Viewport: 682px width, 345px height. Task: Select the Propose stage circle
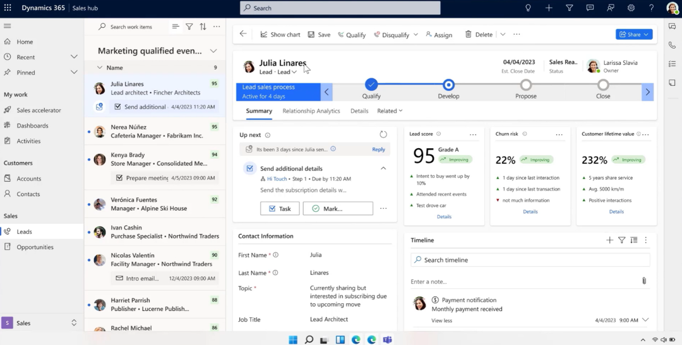tap(525, 85)
